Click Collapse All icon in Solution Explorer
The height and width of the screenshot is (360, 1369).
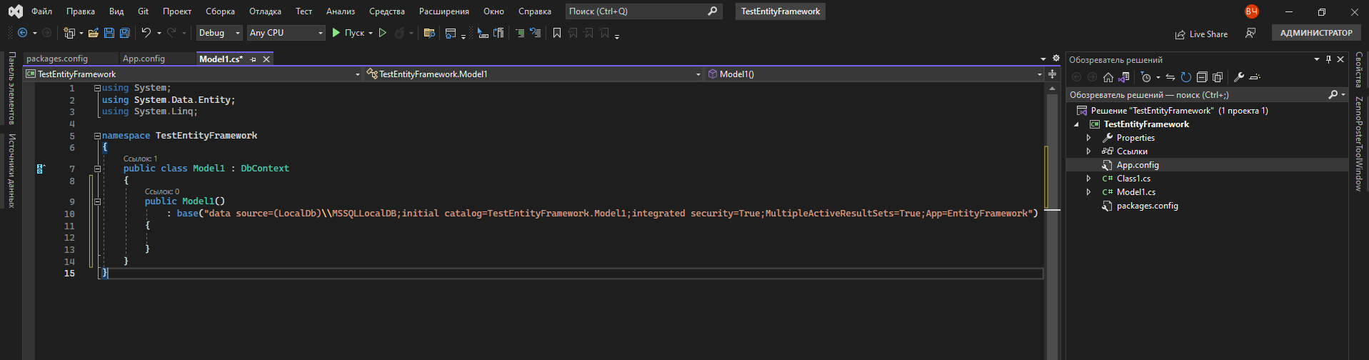point(1202,77)
